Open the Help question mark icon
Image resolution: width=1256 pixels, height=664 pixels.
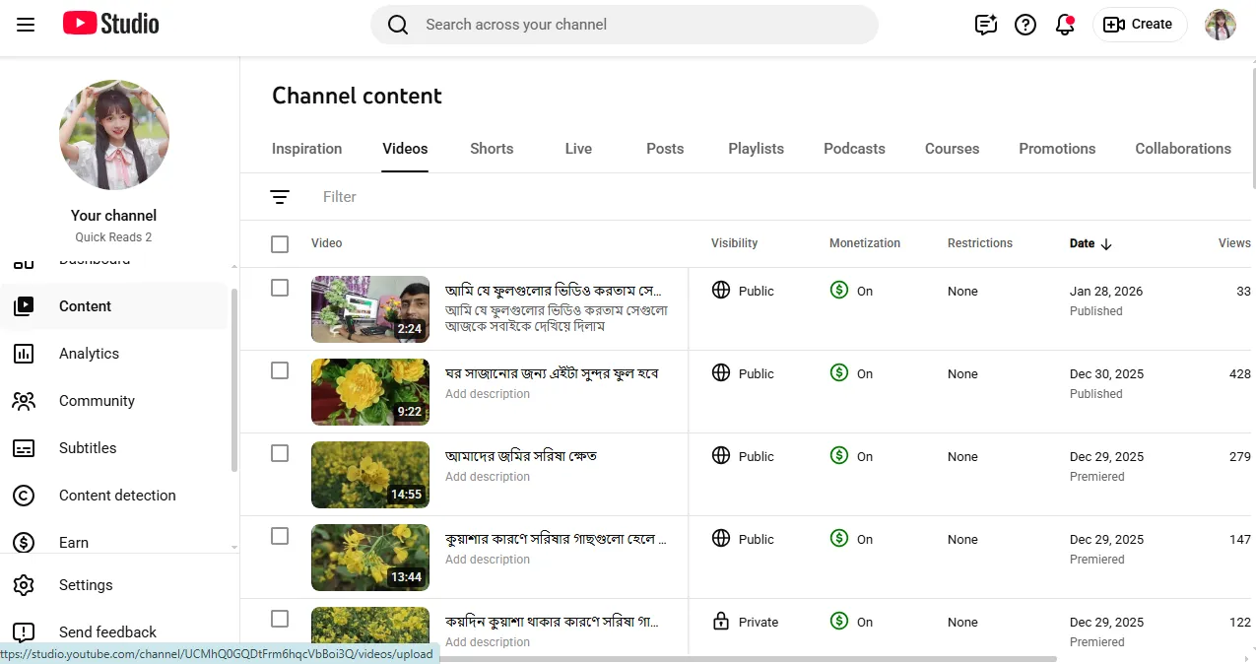pos(1025,25)
